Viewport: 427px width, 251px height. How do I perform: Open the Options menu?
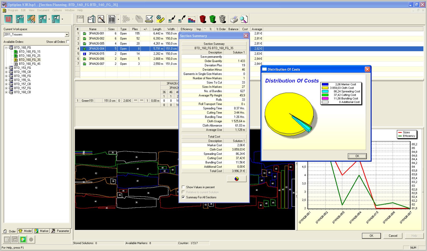pos(57,10)
